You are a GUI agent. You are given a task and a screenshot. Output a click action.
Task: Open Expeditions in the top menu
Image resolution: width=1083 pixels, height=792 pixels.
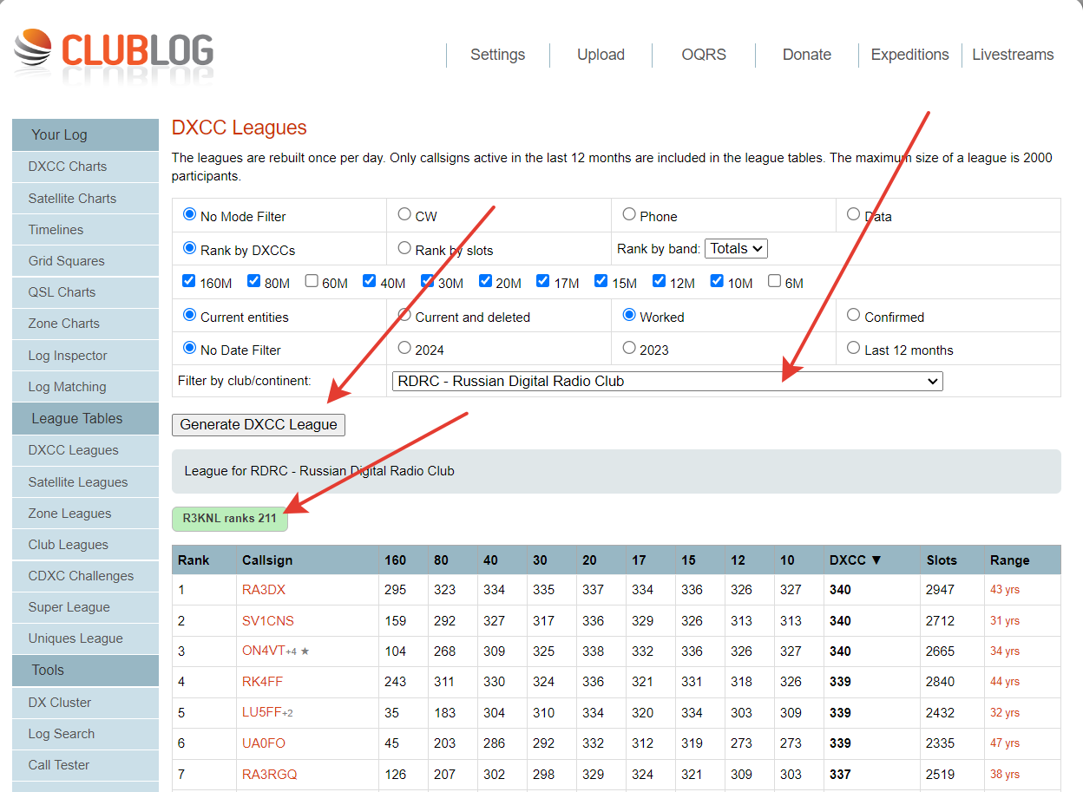click(910, 55)
